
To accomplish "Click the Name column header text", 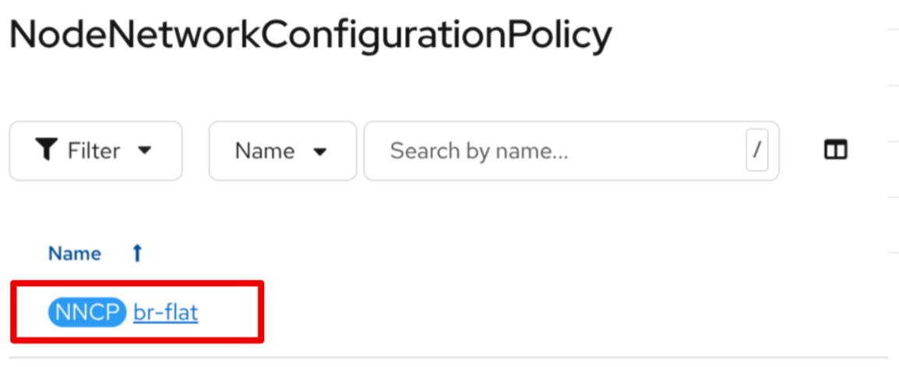I will coord(75,253).
